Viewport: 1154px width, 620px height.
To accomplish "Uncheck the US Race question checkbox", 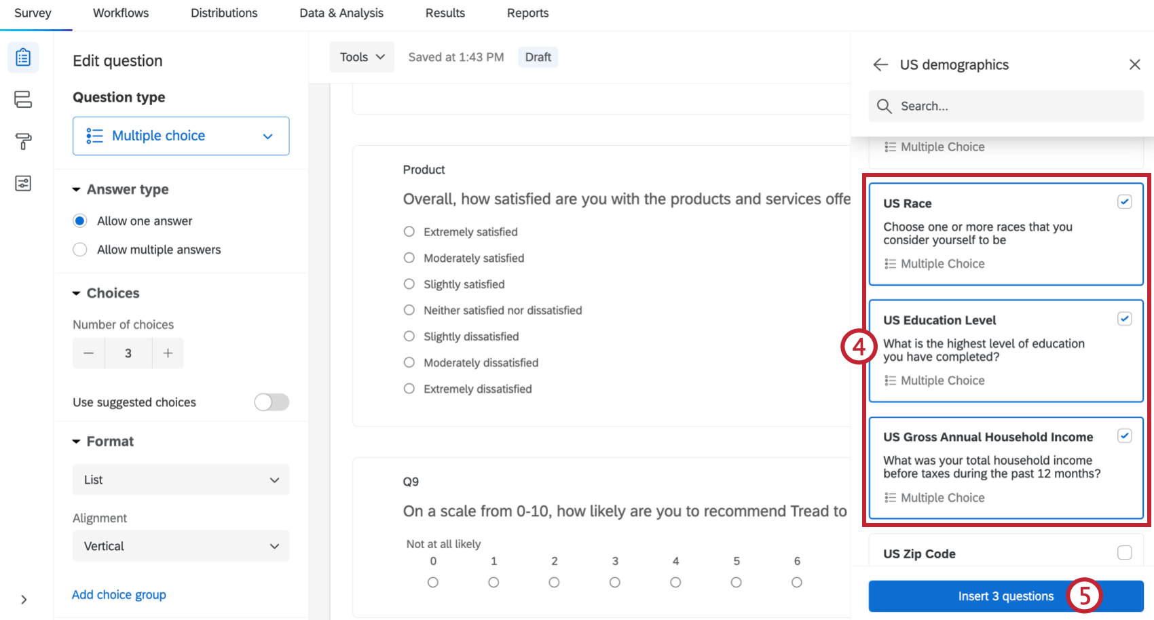I will coord(1124,202).
